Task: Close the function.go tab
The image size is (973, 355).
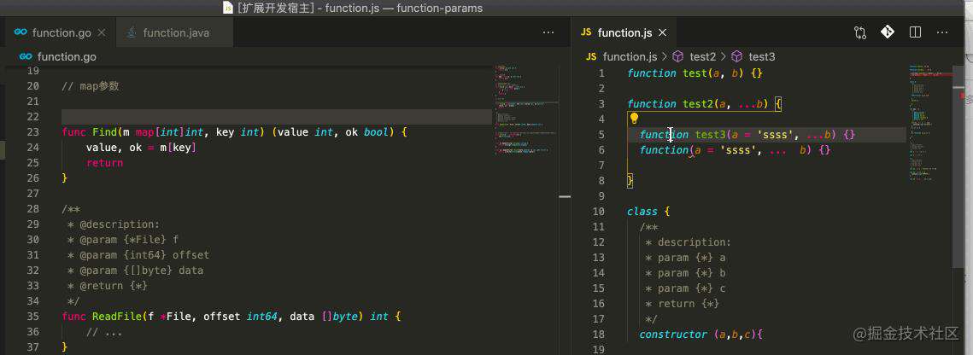Action: (103, 32)
